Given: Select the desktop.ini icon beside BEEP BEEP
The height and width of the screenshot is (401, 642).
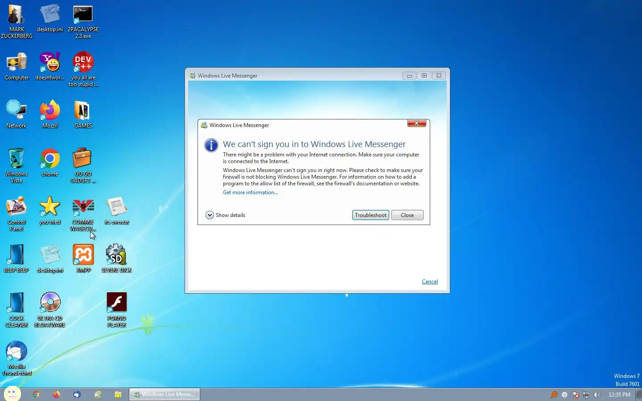Looking at the screenshot, I should (50, 259).
